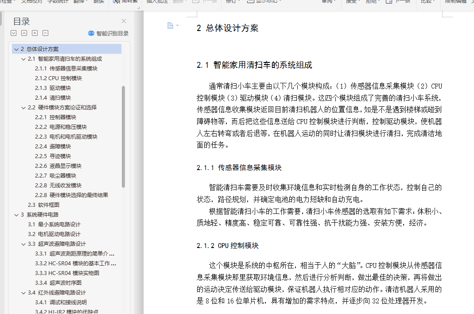This screenshot has height=314, width=474.
Task: Jump to 2.3 软件框图 entry
Action: click(x=43, y=205)
